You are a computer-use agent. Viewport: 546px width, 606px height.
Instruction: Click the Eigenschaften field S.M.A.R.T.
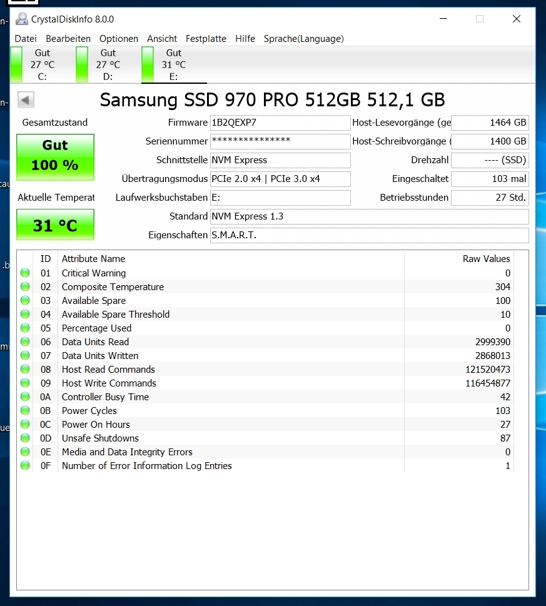(x=370, y=235)
